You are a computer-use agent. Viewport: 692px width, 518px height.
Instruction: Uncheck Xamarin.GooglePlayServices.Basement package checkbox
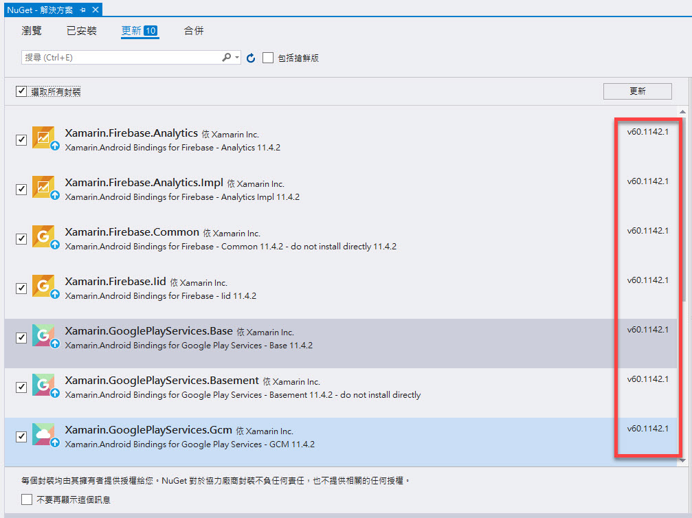click(x=21, y=387)
